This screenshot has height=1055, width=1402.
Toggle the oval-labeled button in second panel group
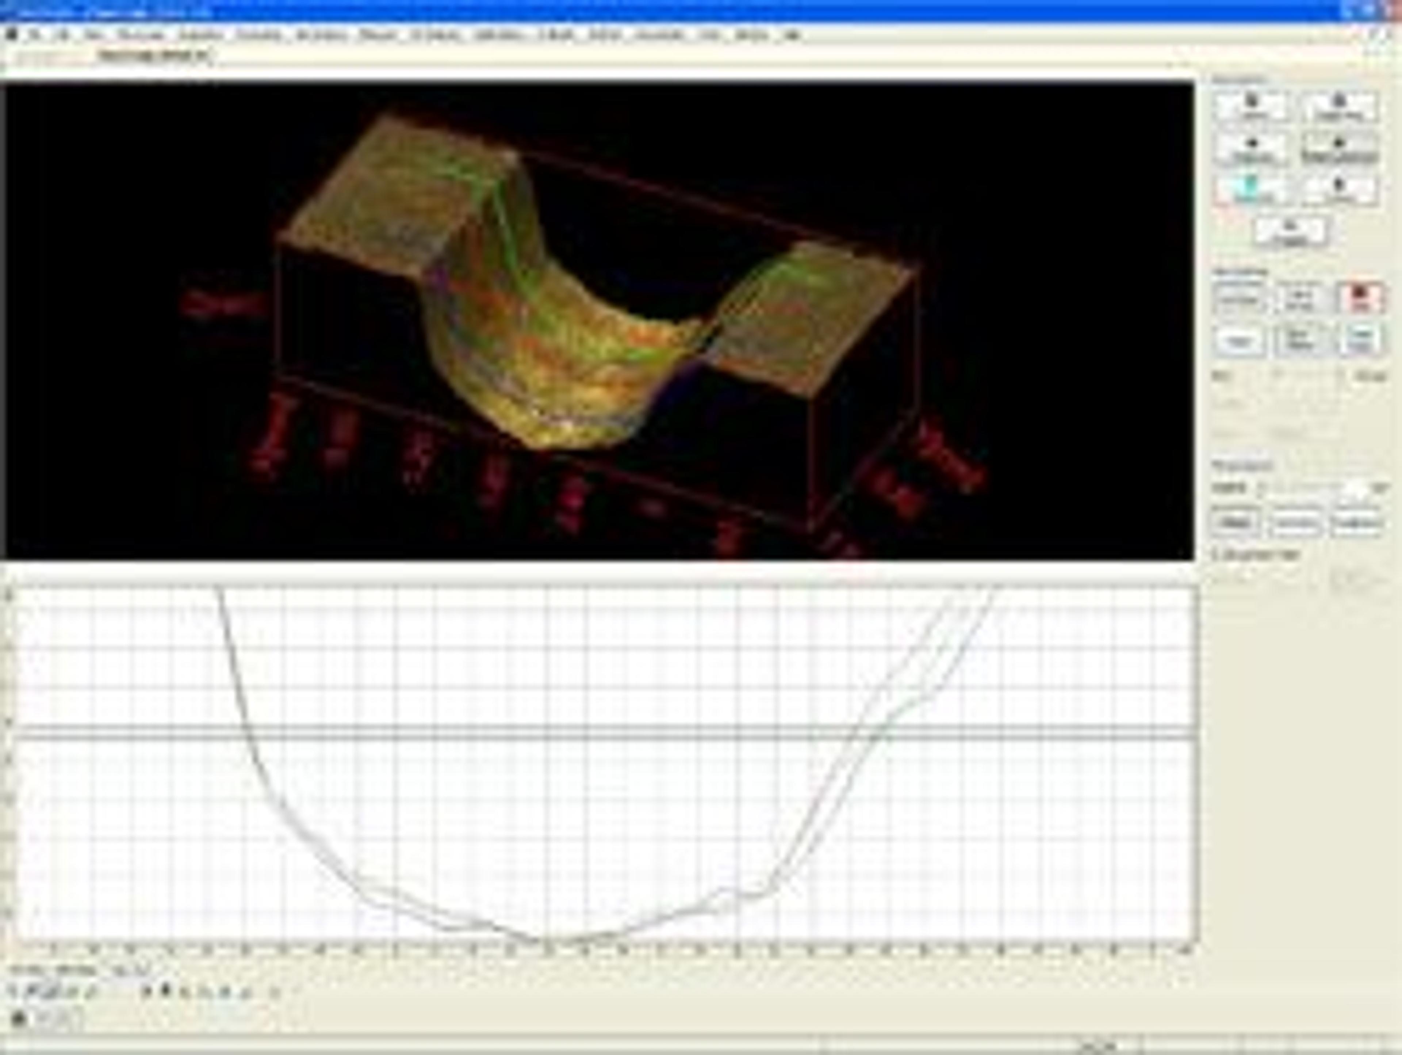coord(1239,341)
